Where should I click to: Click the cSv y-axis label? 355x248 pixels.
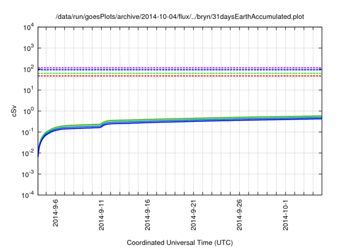coord(15,111)
